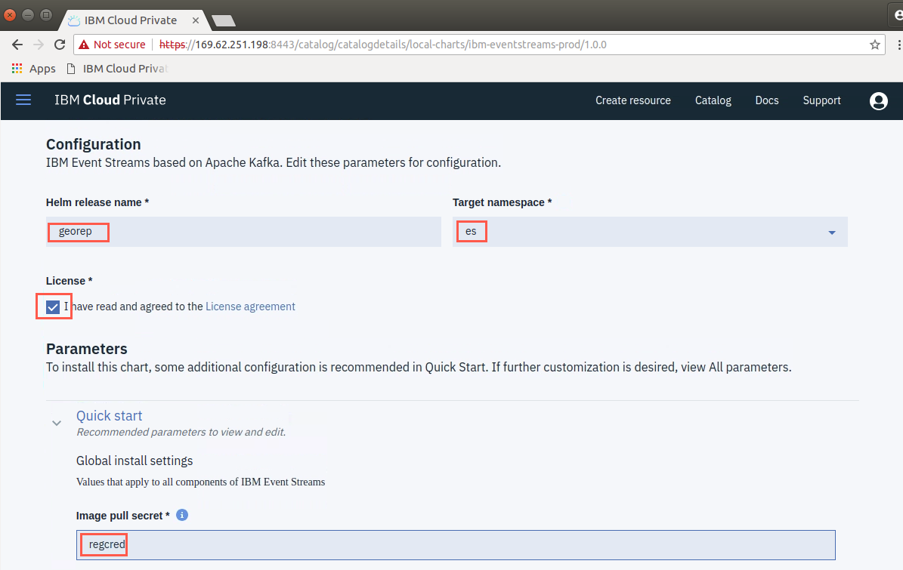Viewport: 903px width, 570px height.
Task: Click the browser forward arrow
Action: (x=39, y=45)
